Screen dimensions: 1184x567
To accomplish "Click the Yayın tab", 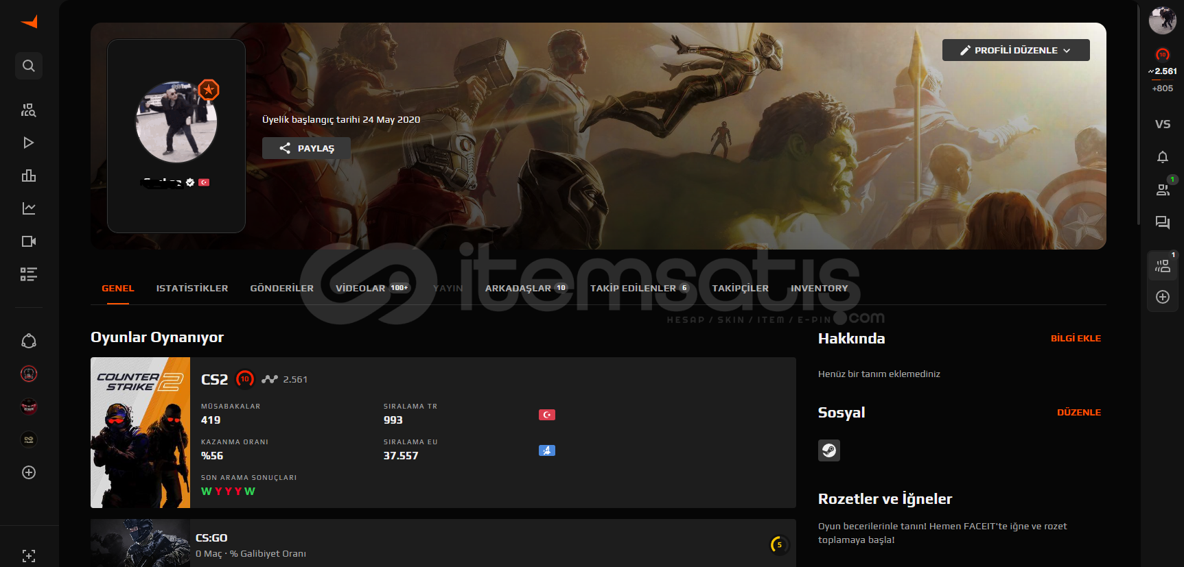I will click(448, 288).
